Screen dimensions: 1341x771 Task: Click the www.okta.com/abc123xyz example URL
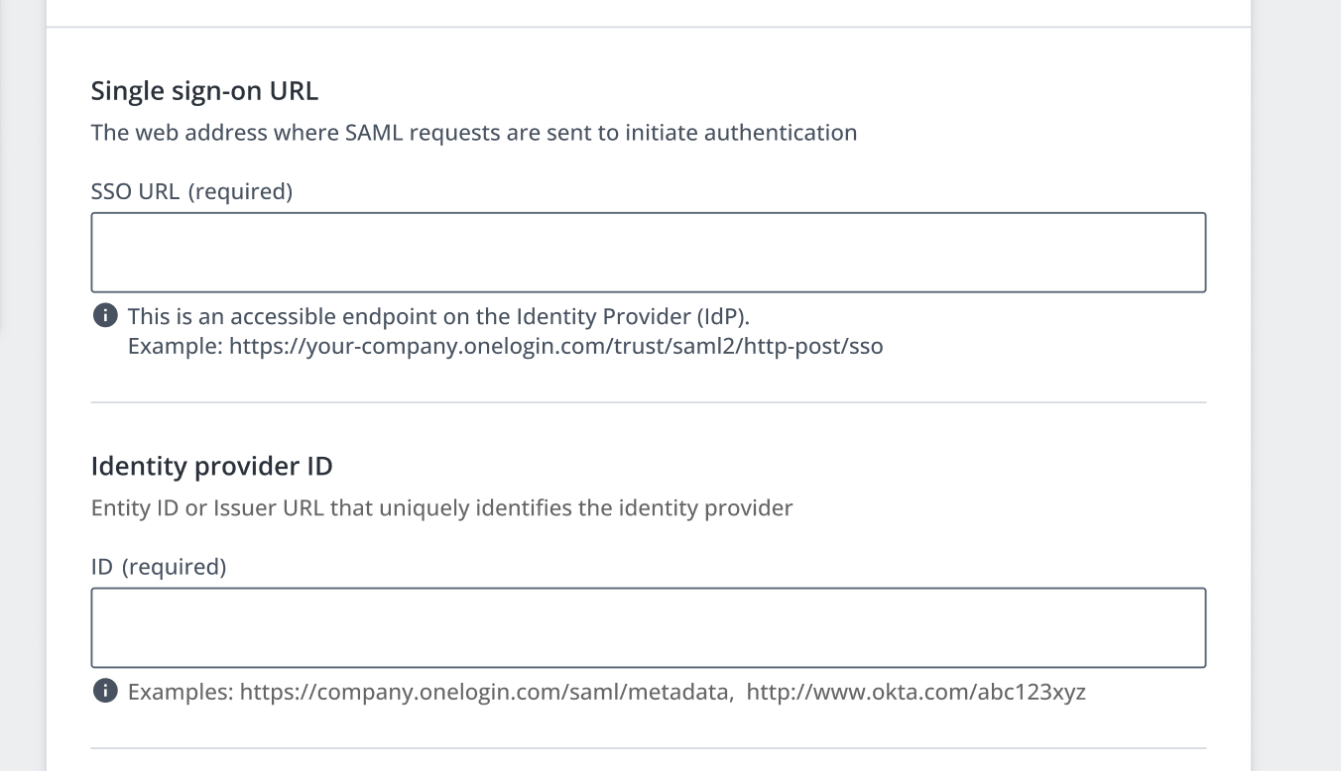915,692
